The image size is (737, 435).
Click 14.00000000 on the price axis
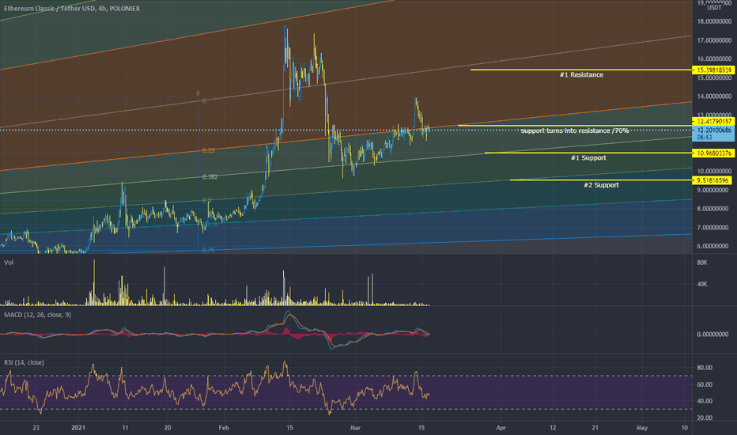[714, 96]
